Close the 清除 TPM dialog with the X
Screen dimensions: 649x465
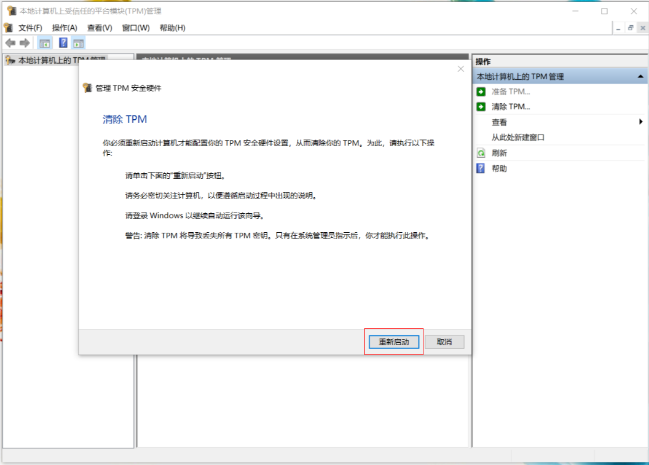(x=461, y=69)
